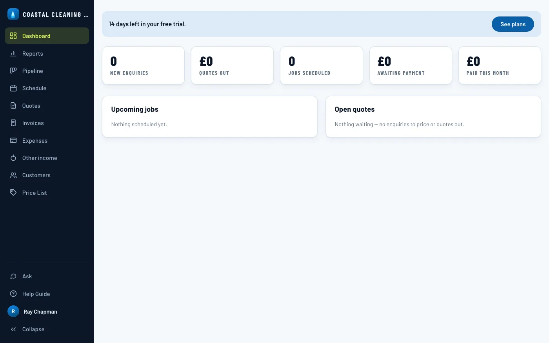
Task: Click the Collapse double-chevron icon
Action: 13,329
